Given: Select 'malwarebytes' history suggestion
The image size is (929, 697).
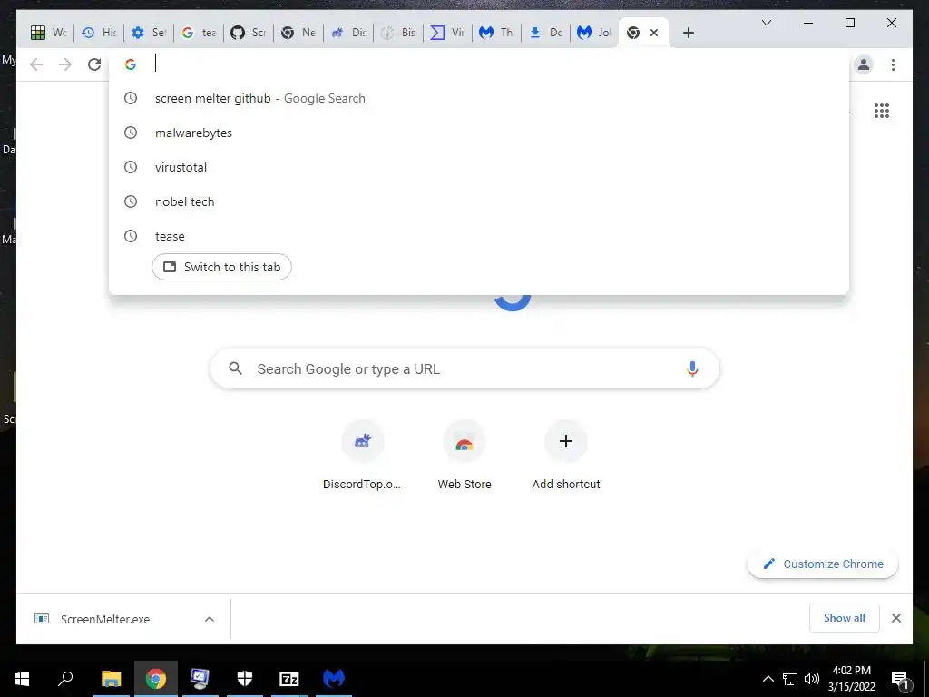Looking at the screenshot, I should (479, 133).
